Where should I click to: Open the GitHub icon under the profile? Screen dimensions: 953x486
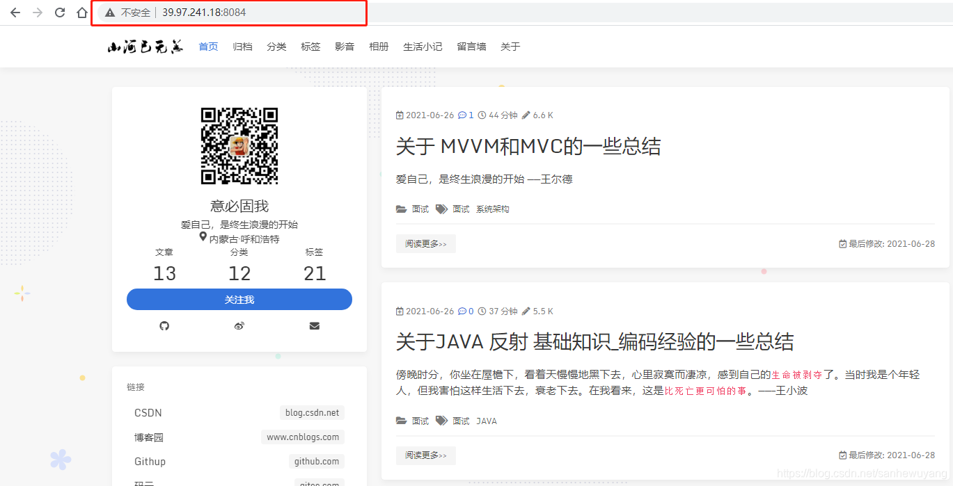pyautogui.click(x=164, y=325)
